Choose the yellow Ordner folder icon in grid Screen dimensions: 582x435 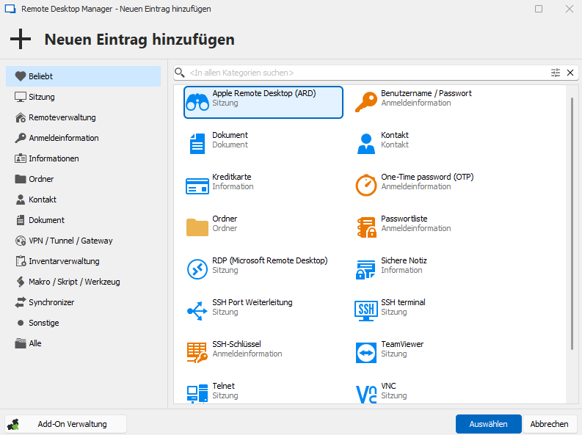197,227
